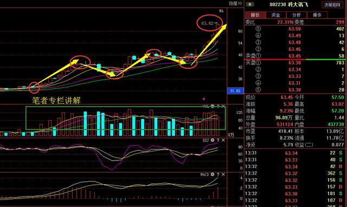Click the MACD indicator name label
This screenshot has height=207, width=347.
205,174
